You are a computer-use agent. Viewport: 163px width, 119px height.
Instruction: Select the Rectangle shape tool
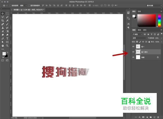coord(7,42)
